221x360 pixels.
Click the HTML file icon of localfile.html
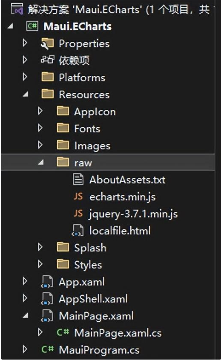(x=77, y=231)
